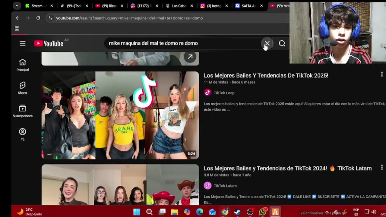
Task: Visit the TikTok Loop channel name
Action: [224, 93]
